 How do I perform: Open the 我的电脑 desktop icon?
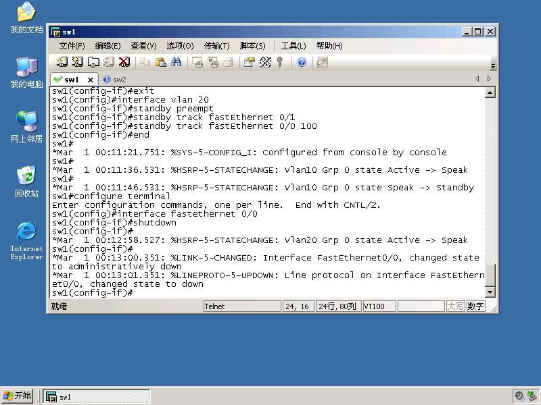(x=26, y=72)
